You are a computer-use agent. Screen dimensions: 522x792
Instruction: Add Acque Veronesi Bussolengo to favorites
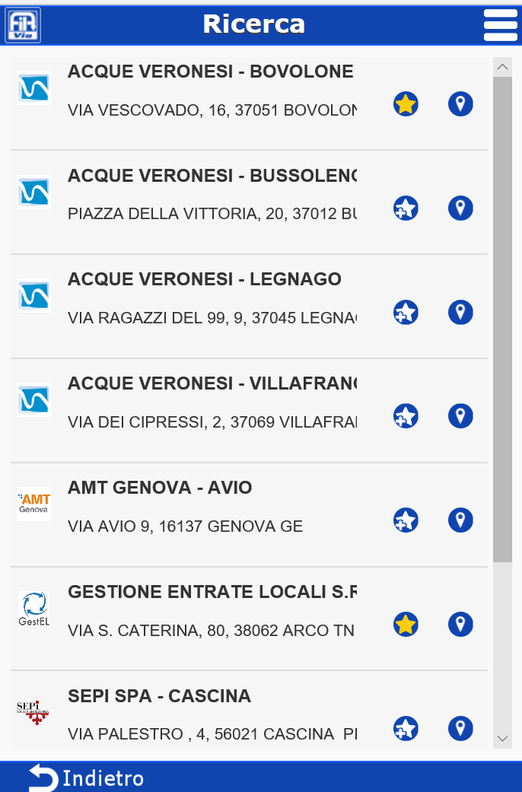click(x=406, y=208)
